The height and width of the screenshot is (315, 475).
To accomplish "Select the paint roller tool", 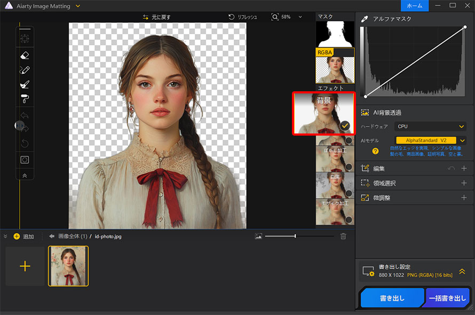I will (25, 99).
